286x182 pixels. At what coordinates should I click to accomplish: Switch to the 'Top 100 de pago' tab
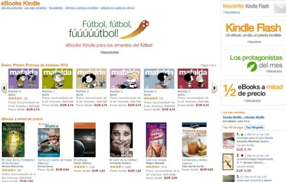[233, 128]
